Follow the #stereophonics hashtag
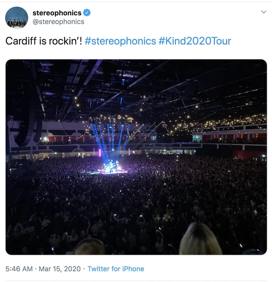The width and height of the screenshot is (272, 282). [120, 41]
